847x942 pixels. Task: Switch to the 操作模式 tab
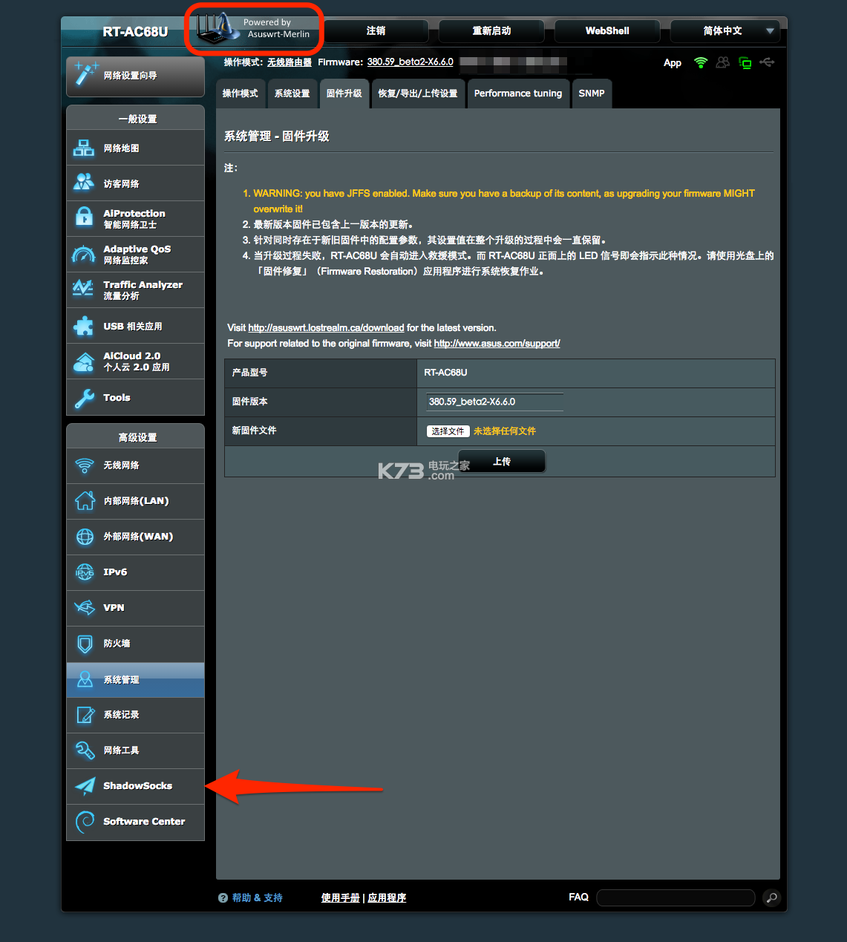click(241, 94)
